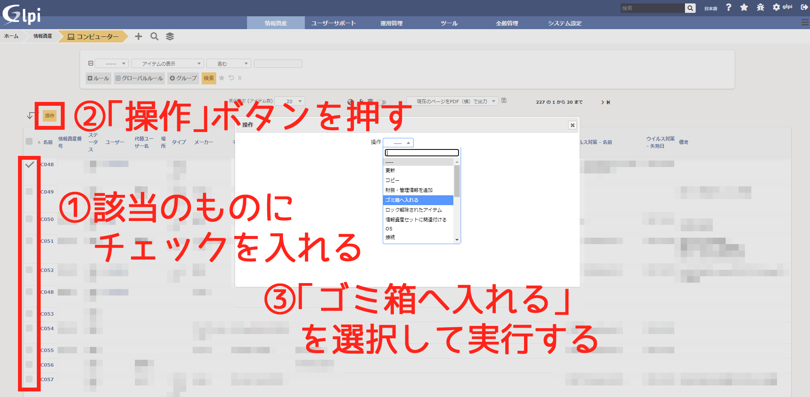Screen dimensions: 810x397
Task: Select ゴミ箱へ入れる in the action list
Action: [x=418, y=200]
